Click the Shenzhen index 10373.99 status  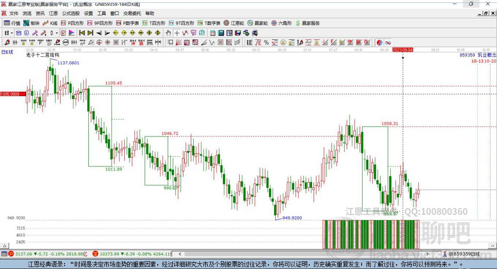coord(132,254)
